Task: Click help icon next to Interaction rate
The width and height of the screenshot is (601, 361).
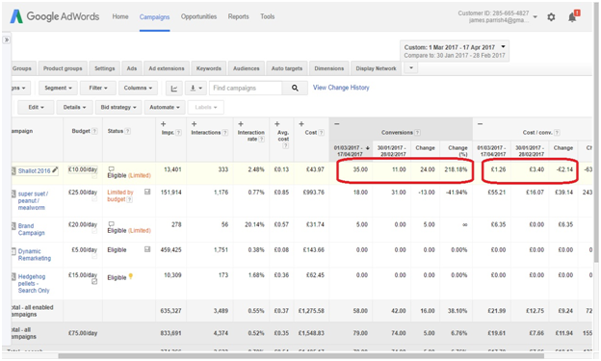Action: (x=261, y=140)
